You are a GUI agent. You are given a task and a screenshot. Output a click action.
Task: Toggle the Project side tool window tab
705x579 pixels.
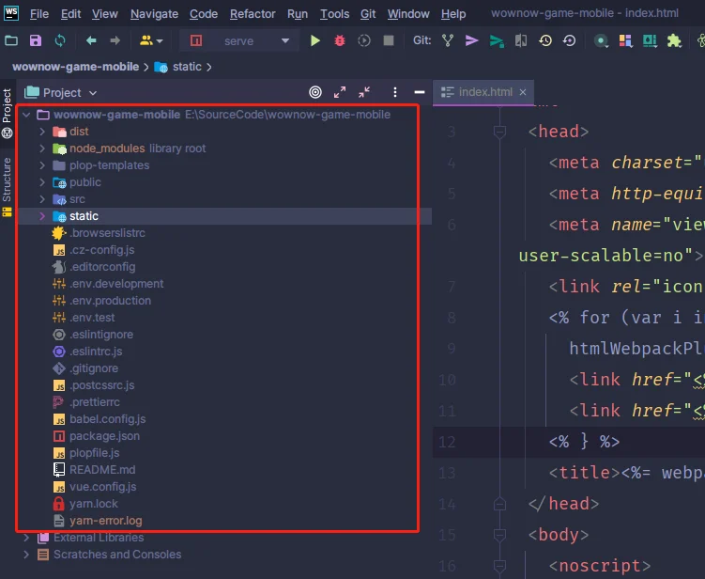(x=7, y=113)
